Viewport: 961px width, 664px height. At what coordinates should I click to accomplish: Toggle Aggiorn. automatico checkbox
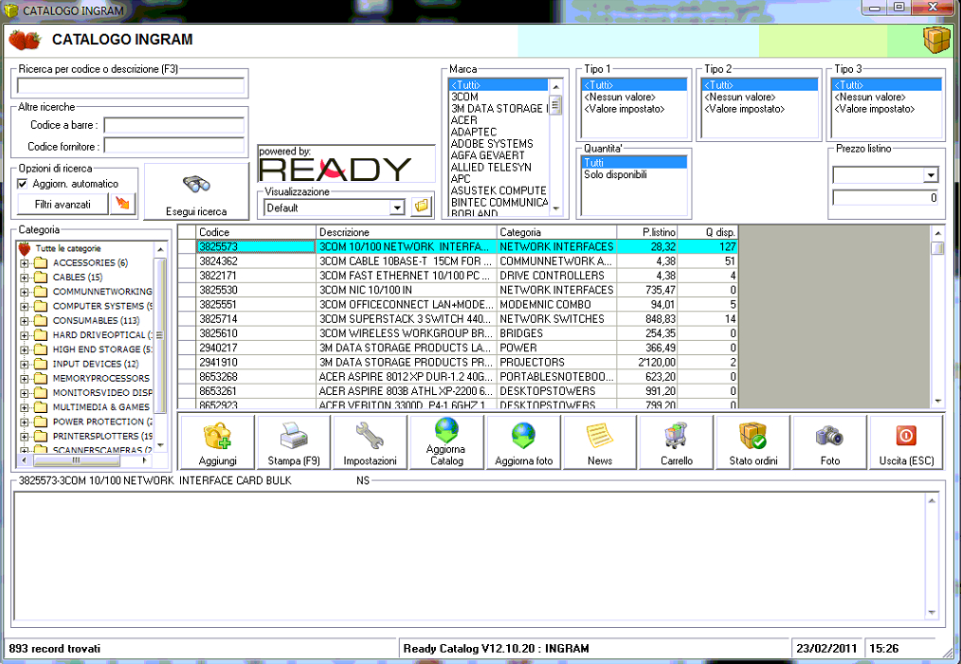click(23, 184)
